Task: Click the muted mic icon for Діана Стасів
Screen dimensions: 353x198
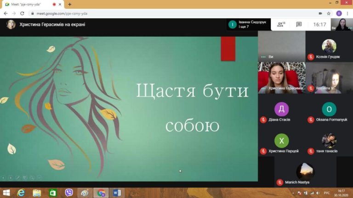Action: 263,120
